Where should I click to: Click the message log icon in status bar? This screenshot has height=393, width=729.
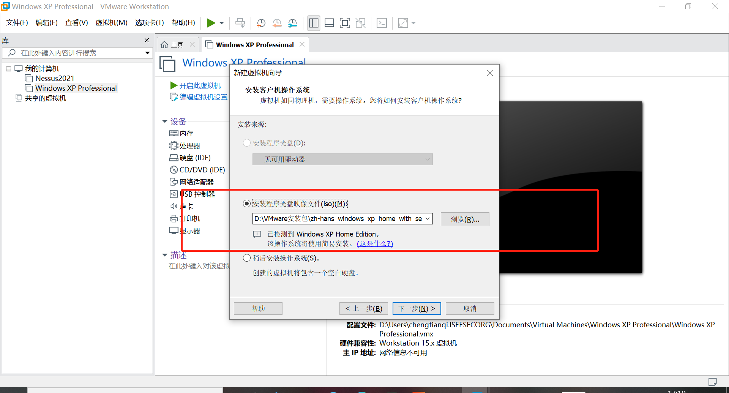(x=712, y=381)
